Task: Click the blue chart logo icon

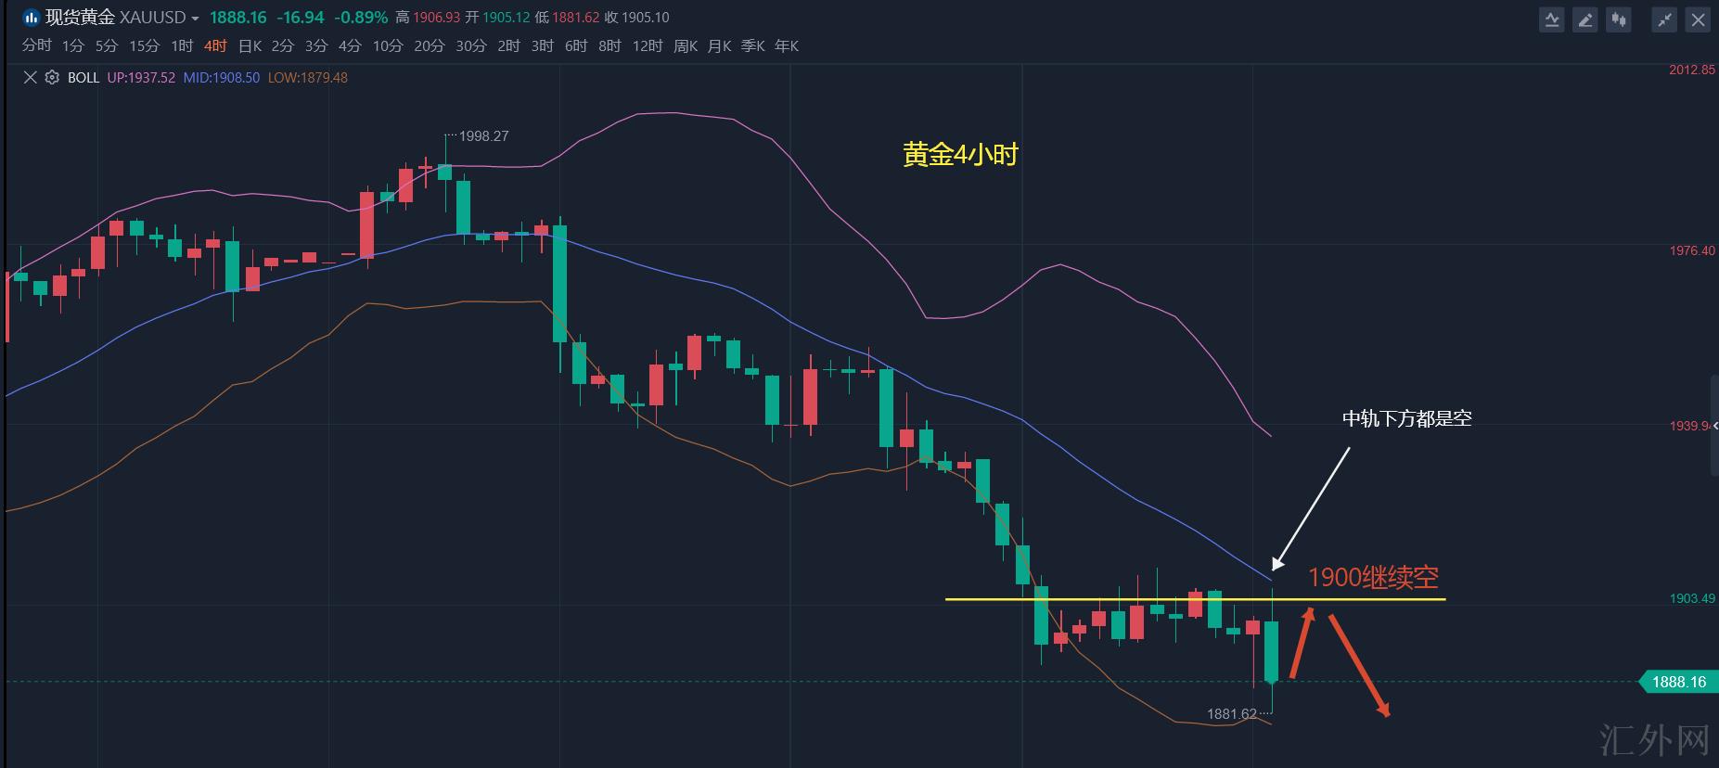Action: (x=31, y=18)
